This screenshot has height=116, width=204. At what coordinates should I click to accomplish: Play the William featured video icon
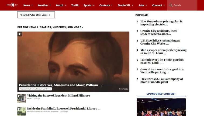(x=20, y=34)
